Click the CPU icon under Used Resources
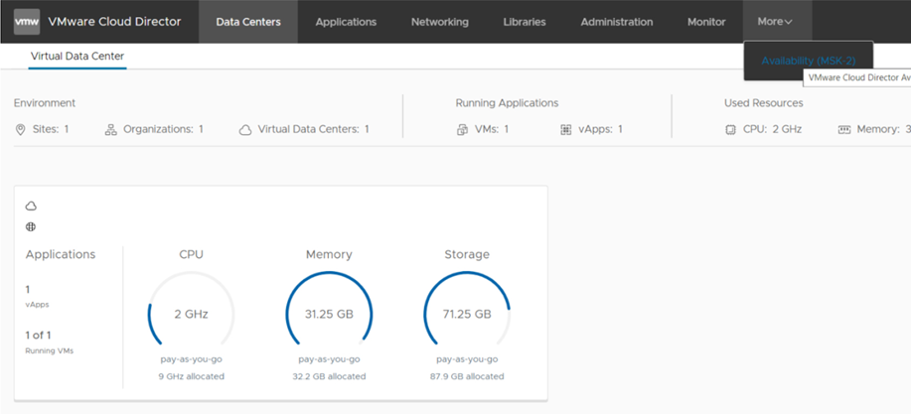 [730, 129]
